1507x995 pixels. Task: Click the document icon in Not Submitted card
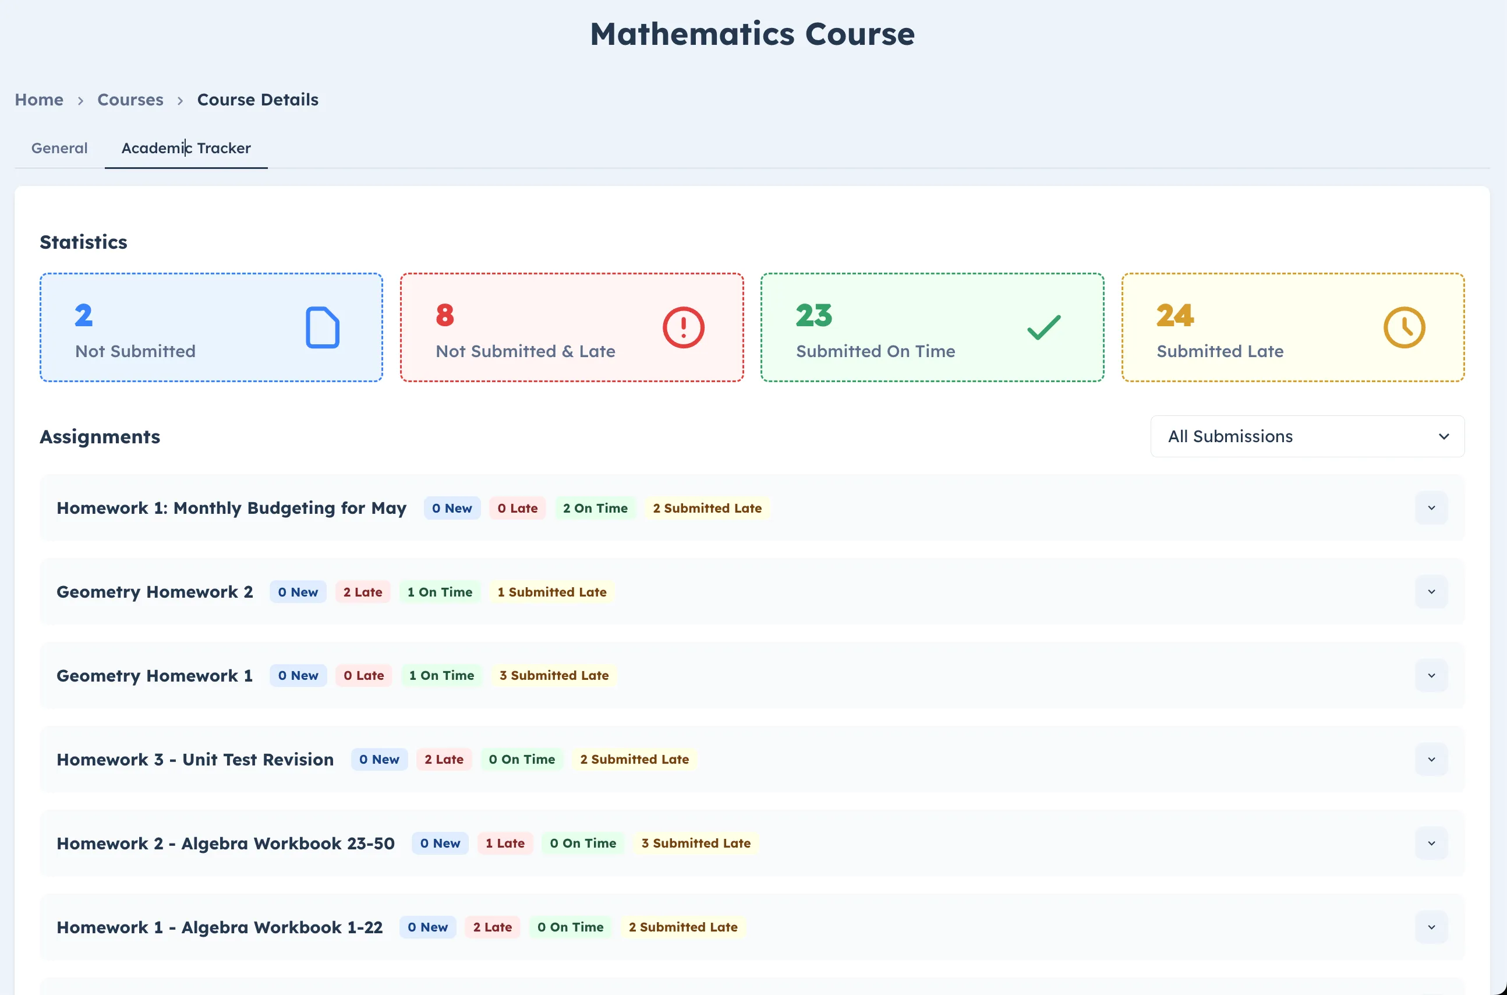pos(322,327)
